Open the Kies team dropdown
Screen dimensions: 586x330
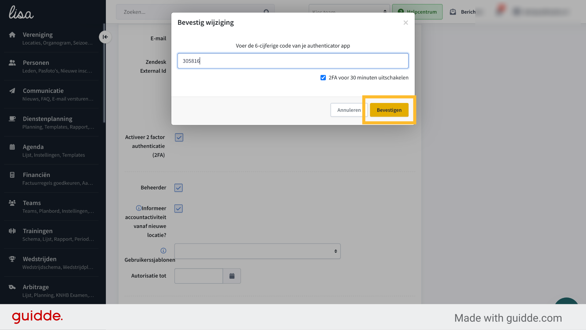tap(349, 12)
